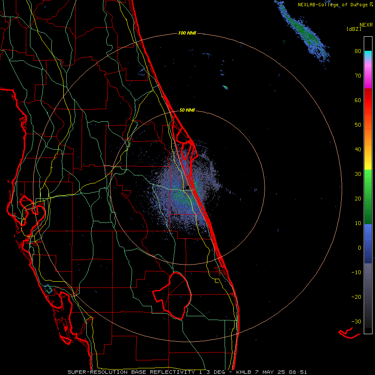Click the 80 value on dBZ scale

coord(358,51)
